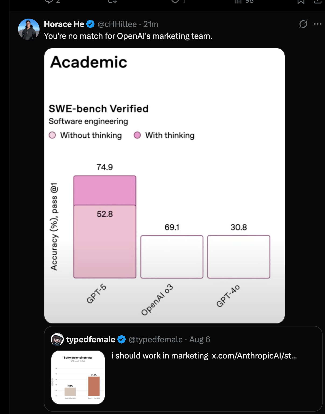Click the reply icon on the tweet above
The image size is (325, 414).
point(49,1)
